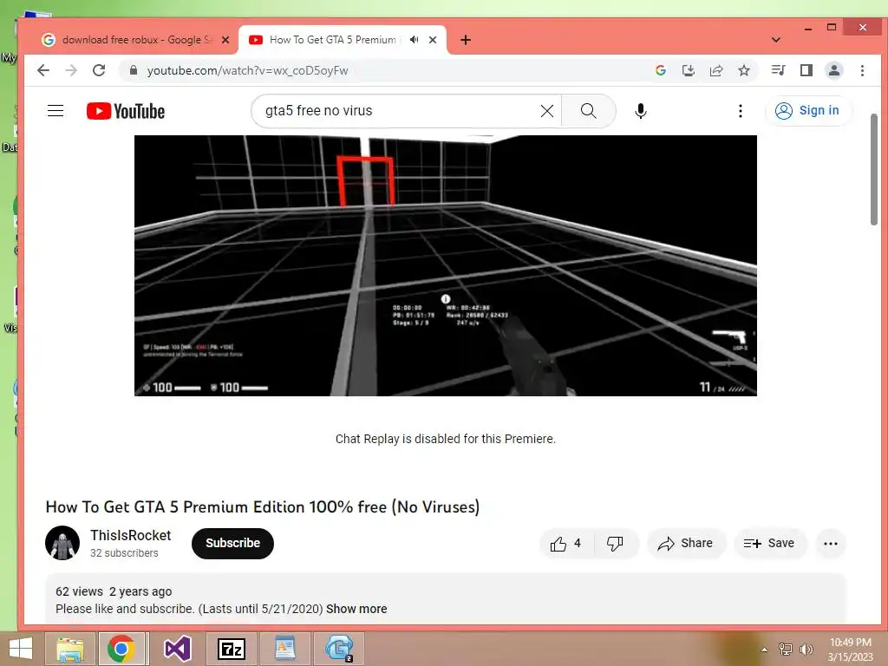Clear the YouTube search text
Image resolution: width=888 pixels, height=666 pixels.
(x=547, y=111)
